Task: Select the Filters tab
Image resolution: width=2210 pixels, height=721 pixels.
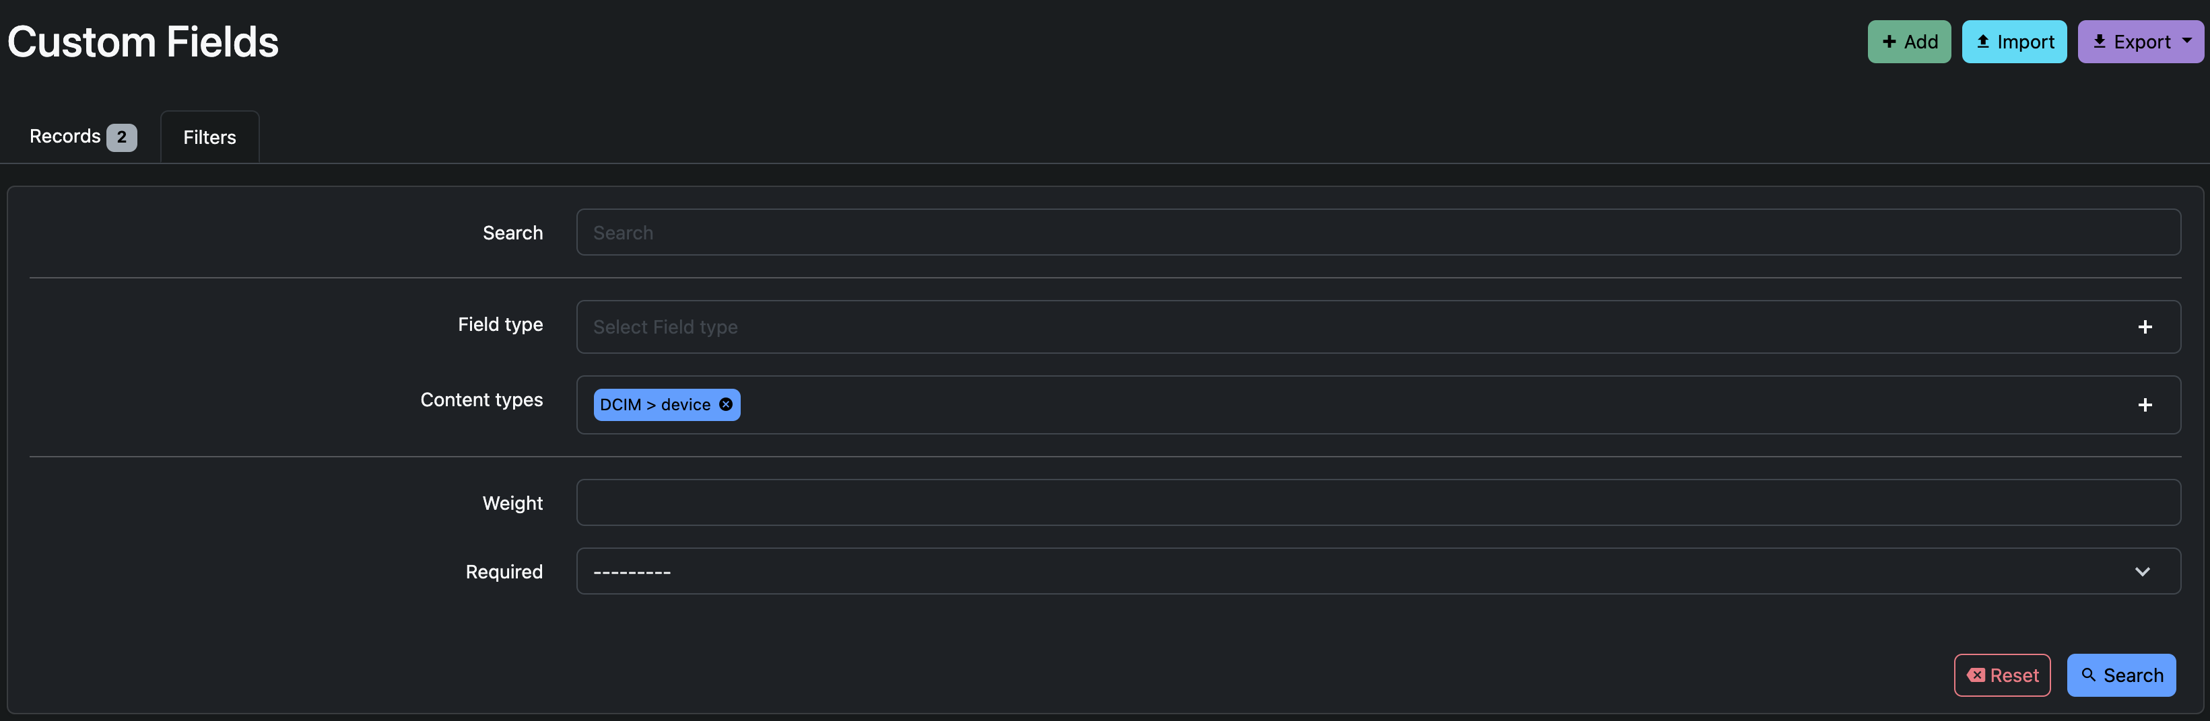Action: point(209,137)
